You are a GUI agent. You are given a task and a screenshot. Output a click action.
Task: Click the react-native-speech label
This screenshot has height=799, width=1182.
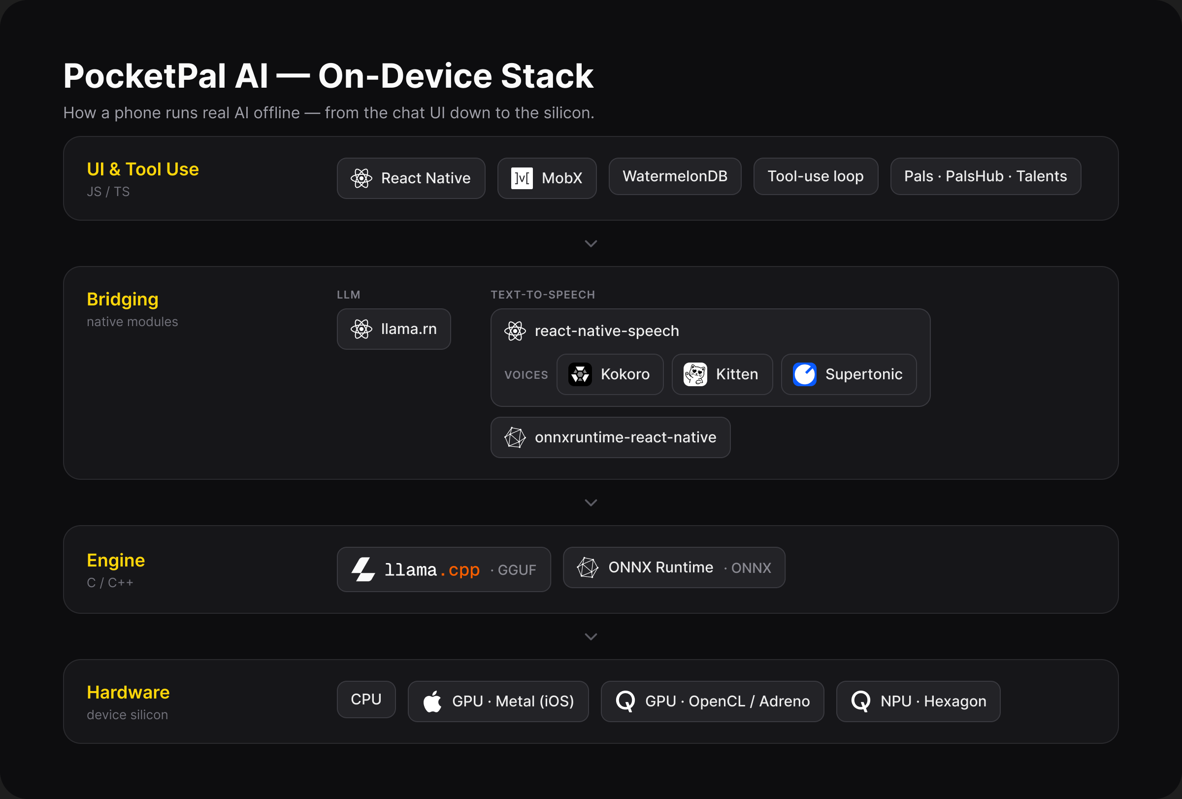click(x=607, y=331)
